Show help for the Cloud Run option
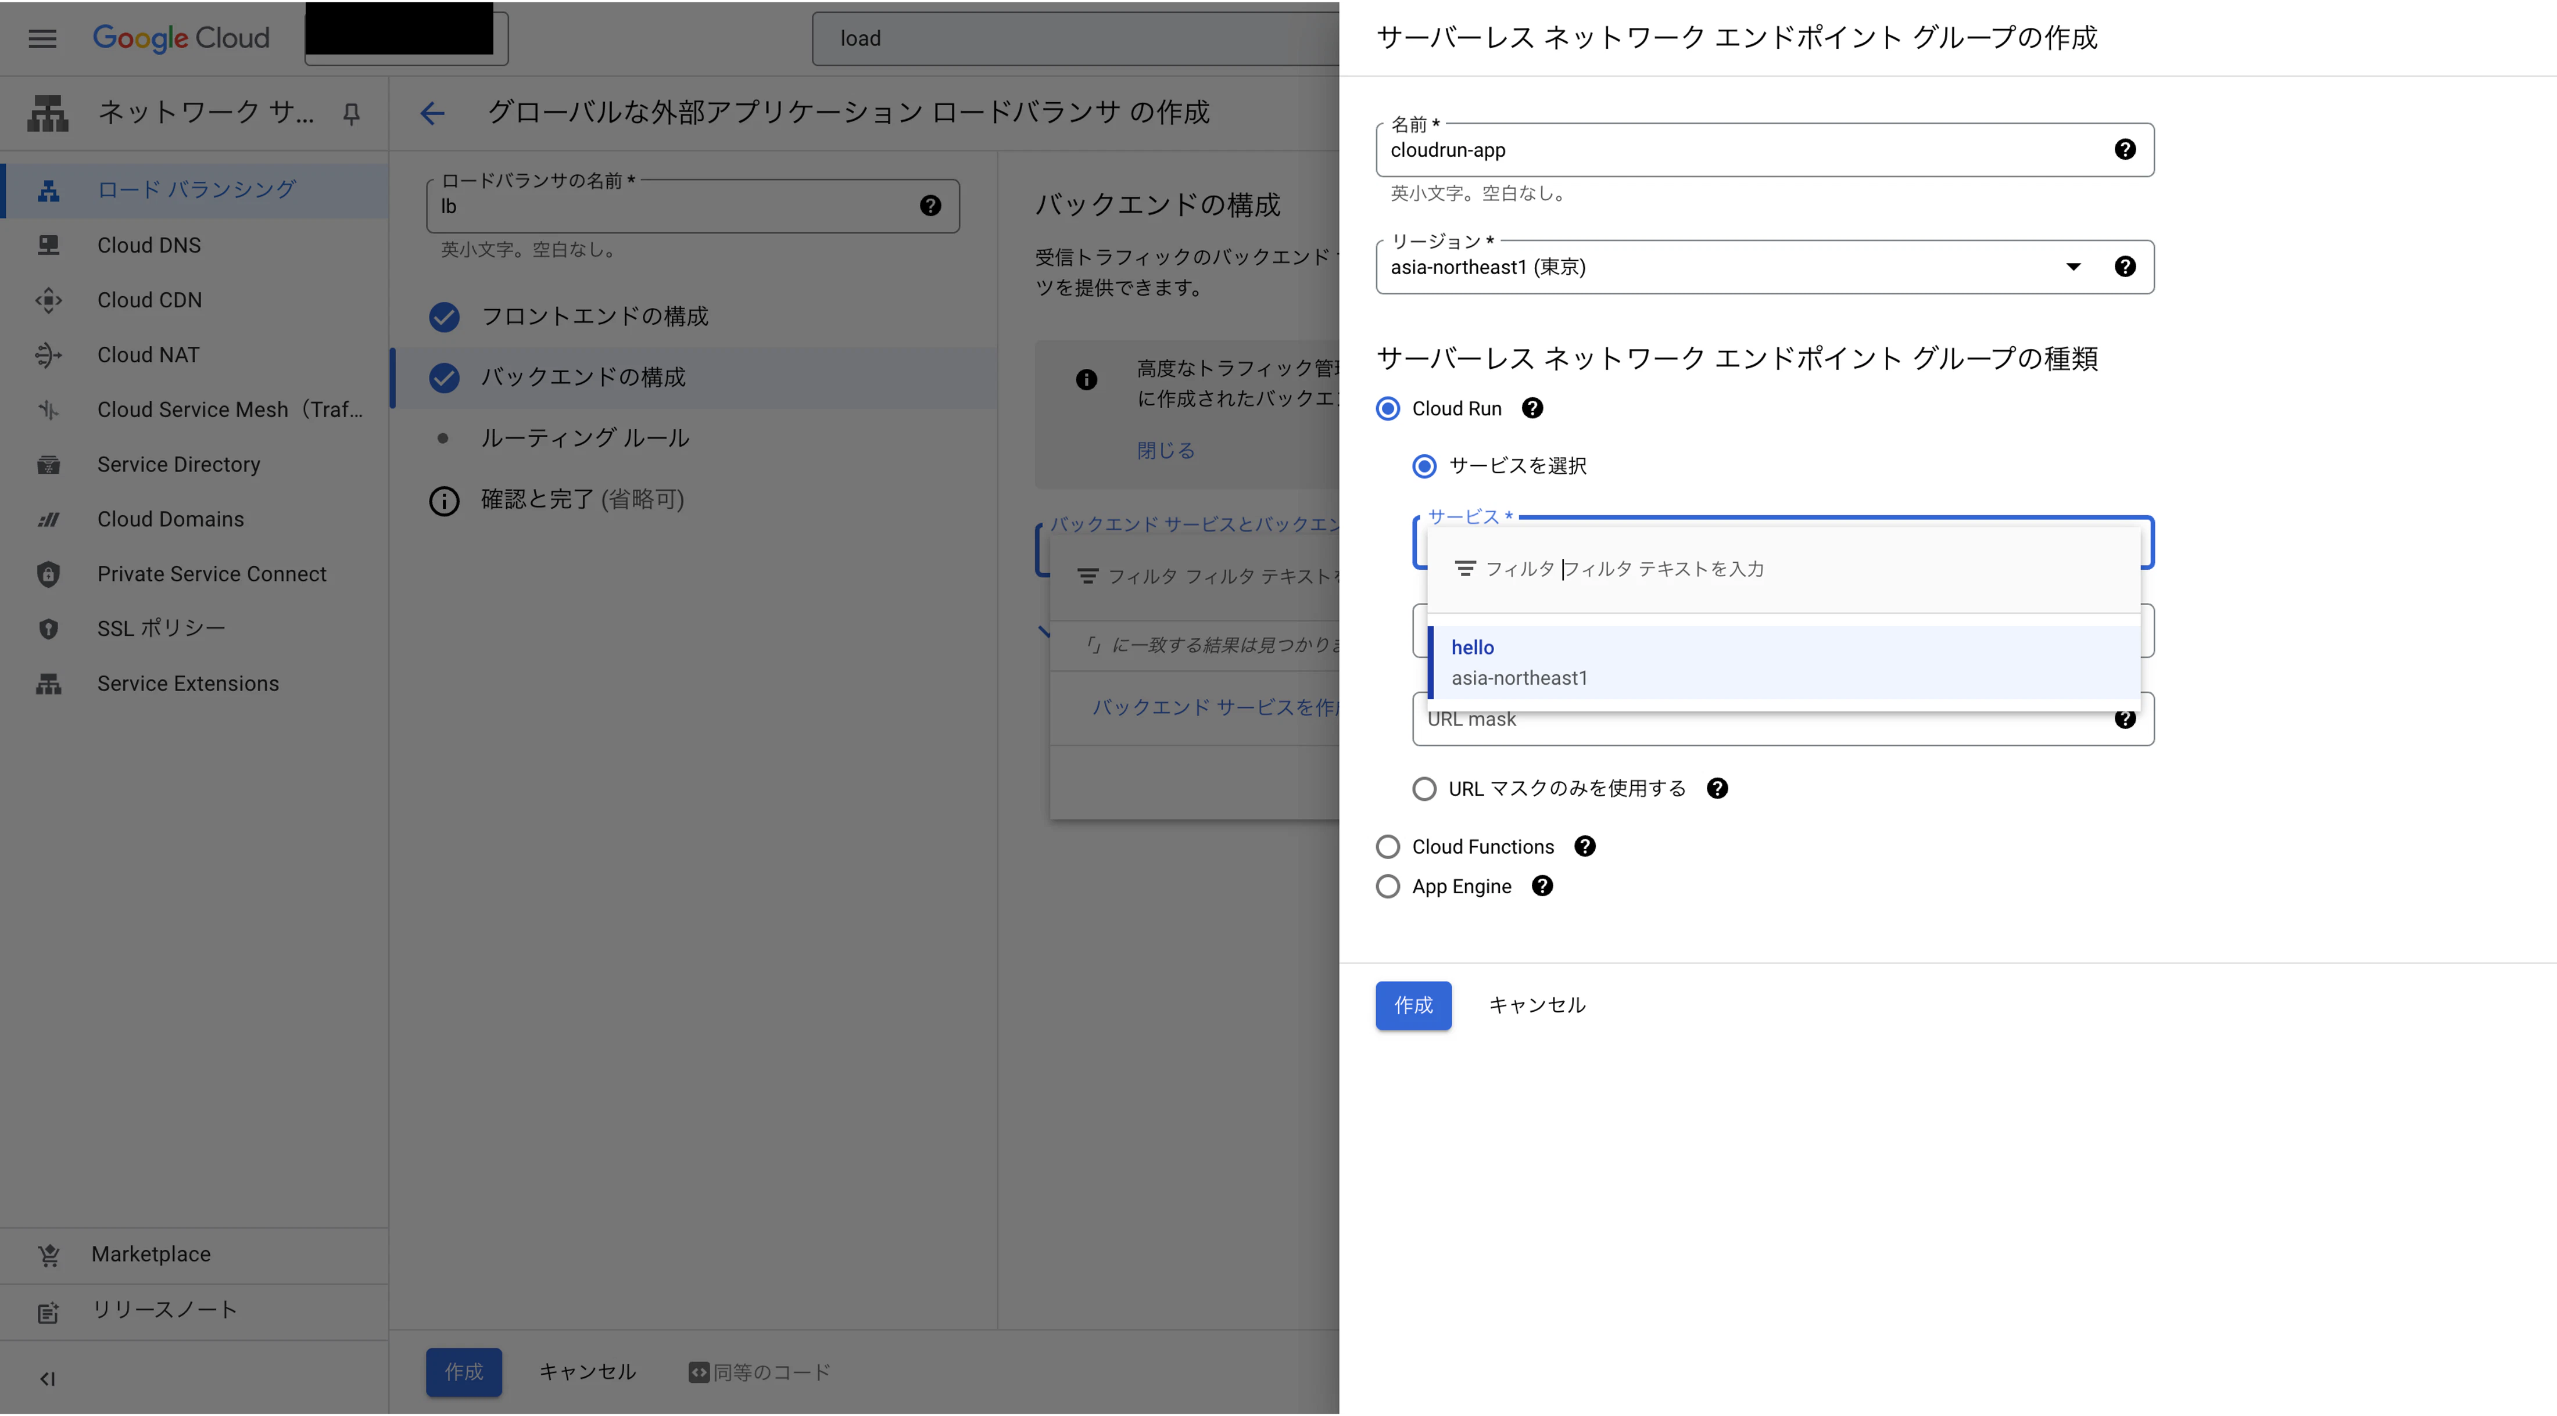This screenshot has height=1416, width=2557. (x=1532, y=408)
